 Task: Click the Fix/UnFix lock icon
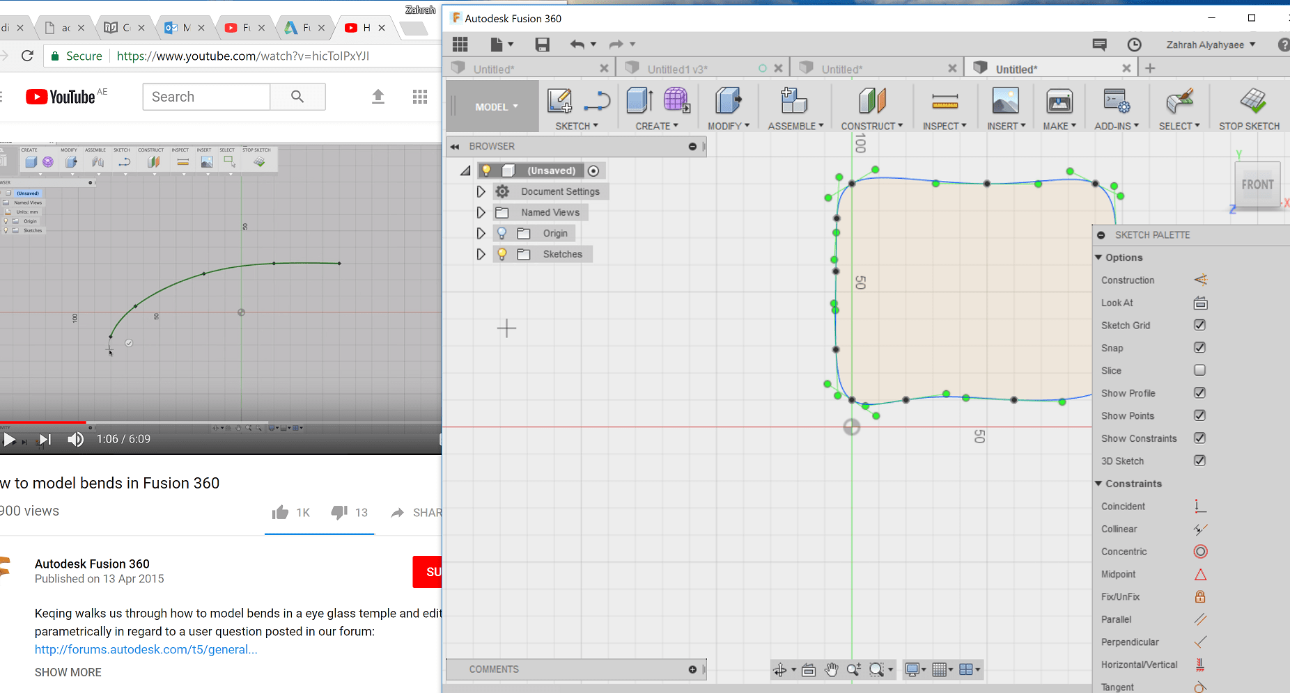pos(1200,596)
